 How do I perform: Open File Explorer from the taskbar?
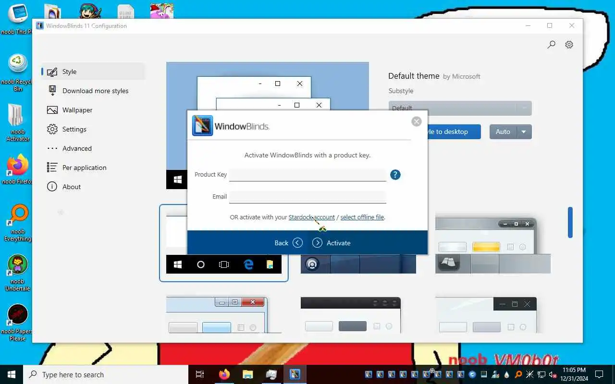tap(247, 374)
